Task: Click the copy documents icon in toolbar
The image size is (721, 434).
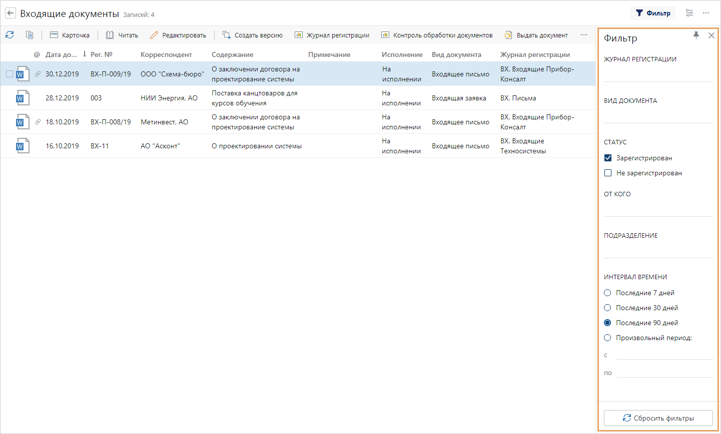Action: [30, 35]
